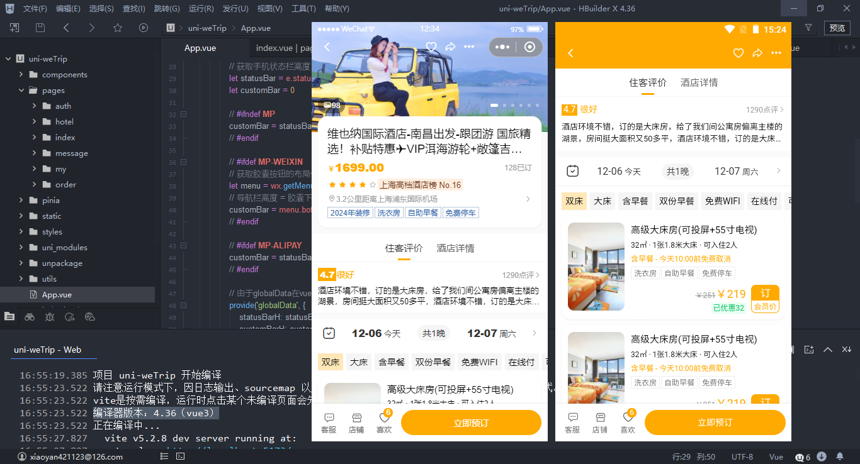Image resolution: width=860 pixels, height=464 pixels.
Task: Toggle 双份早餐 filter tag in right phone
Action: pyautogui.click(x=677, y=201)
